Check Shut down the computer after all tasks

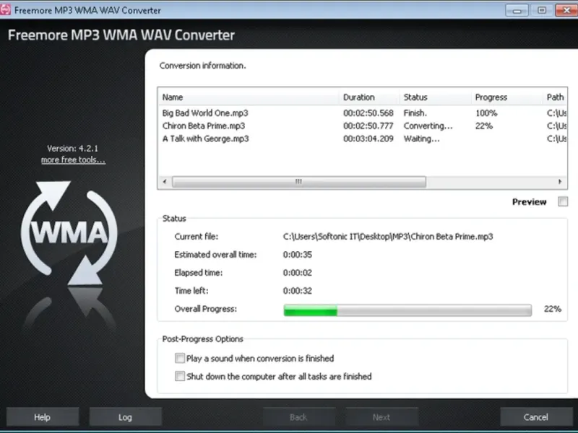(179, 376)
